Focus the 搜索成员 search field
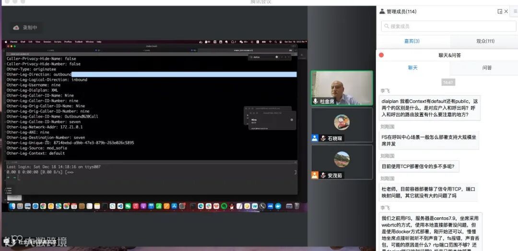Image resolution: width=518 pixels, height=251 pixels. [x=448, y=26]
